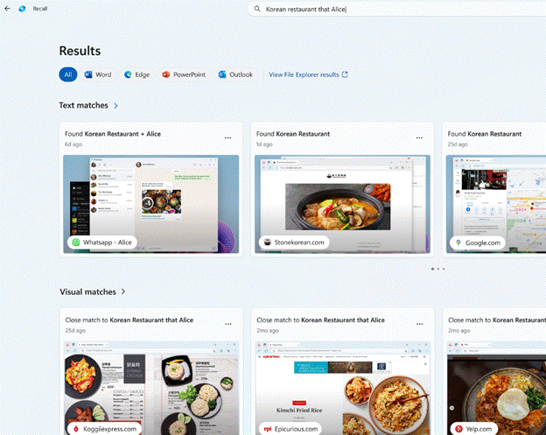Click the Stonekorean.com source label
Screen dimensions: 546x435
294,242
